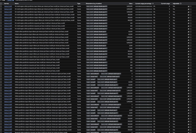Click the Type column header
This screenshot has height=133, width=196.
(x=79, y=3)
